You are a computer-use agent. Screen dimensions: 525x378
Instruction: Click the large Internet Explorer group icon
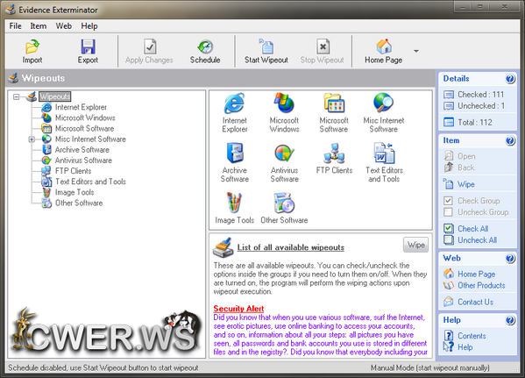(x=234, y=103)
